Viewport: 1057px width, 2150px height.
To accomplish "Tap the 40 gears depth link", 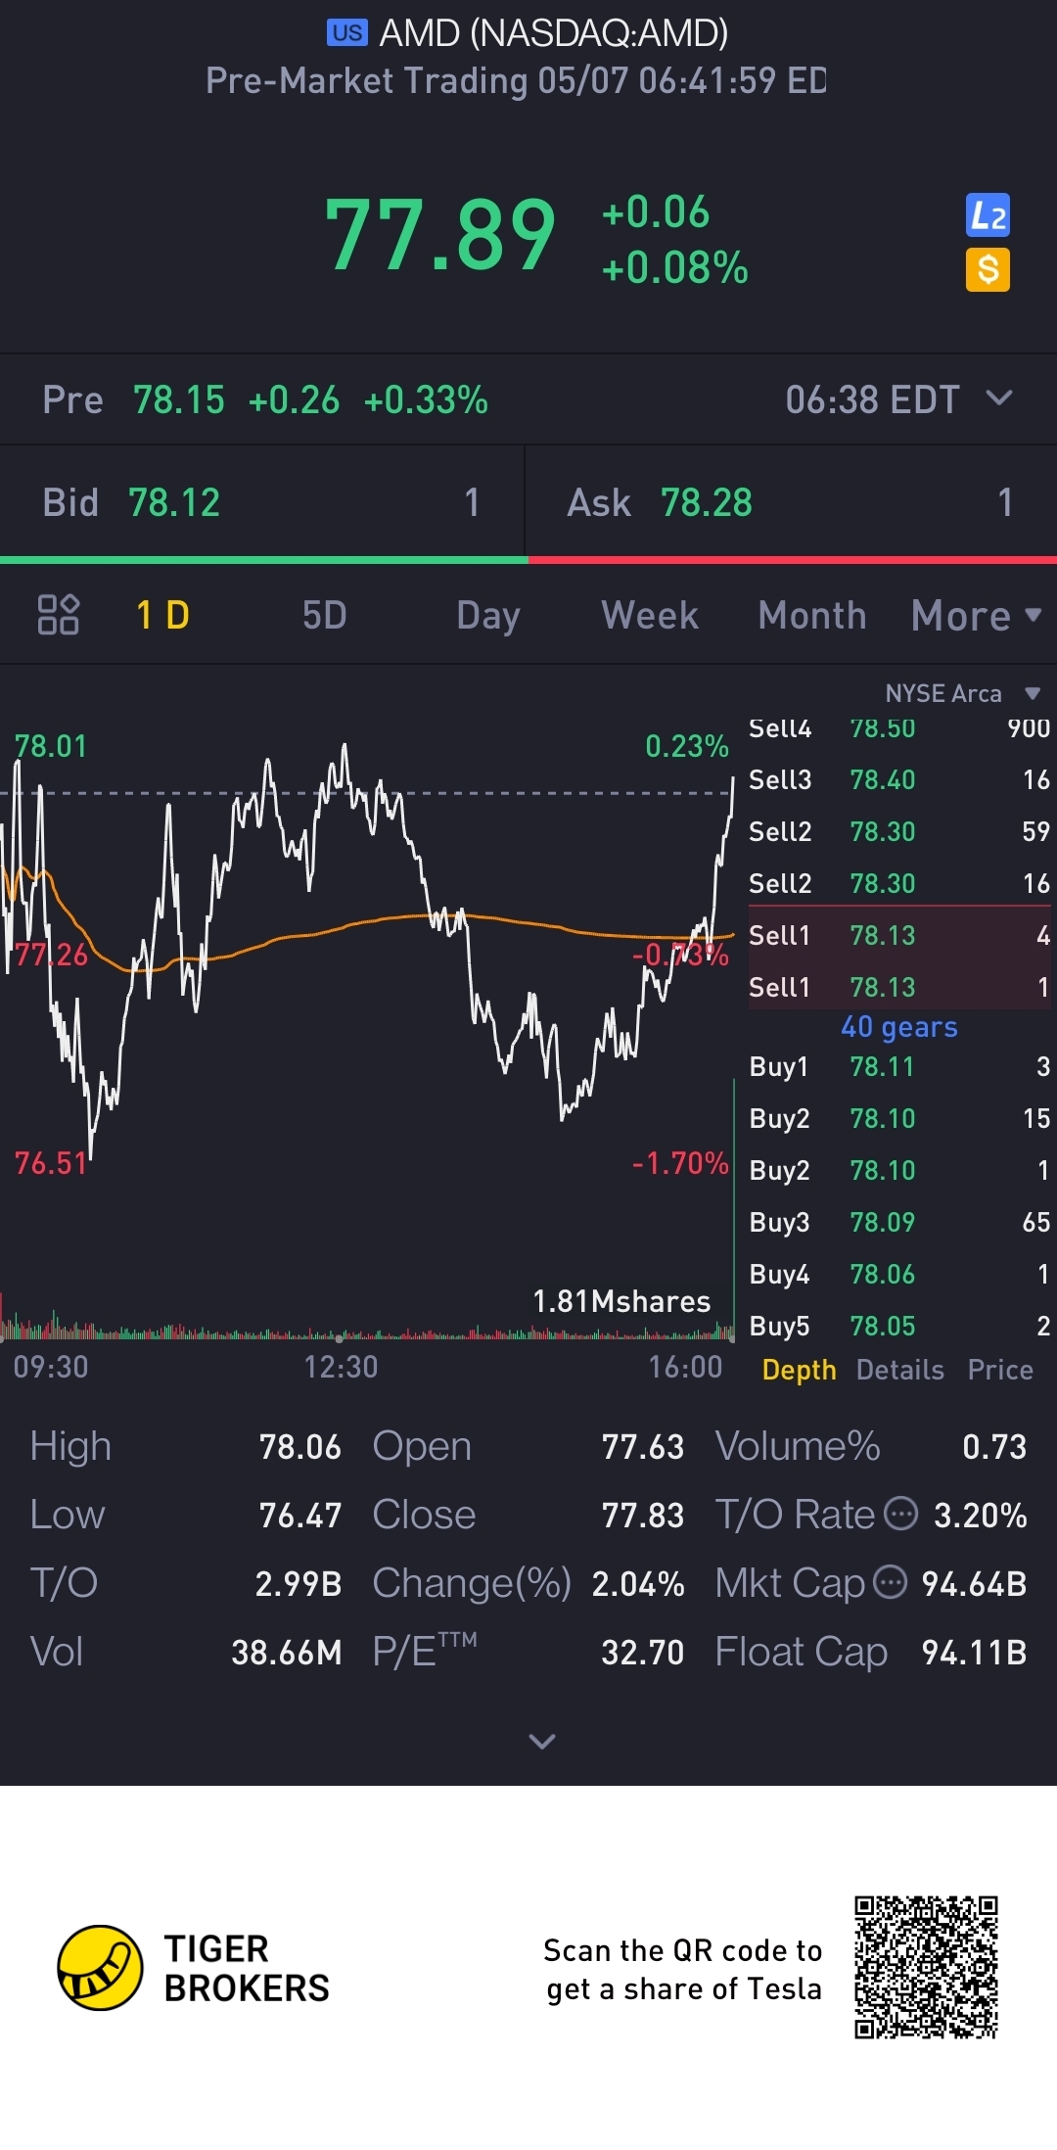I will click(x=898, y=1026).
